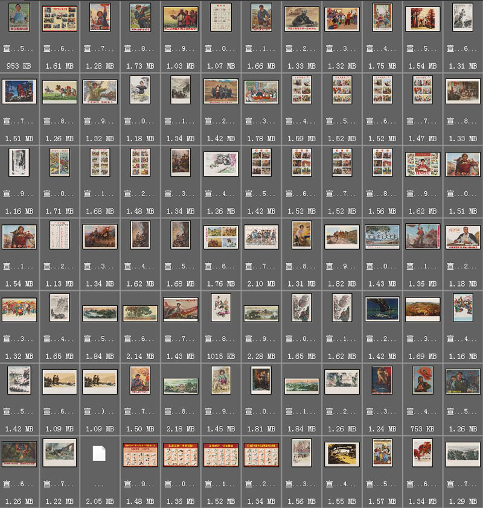Choose the tall comic thumbnail sized 1.71 MB
Image resolution: width=483 pixels, height=508 pixels.
point(59,163)
